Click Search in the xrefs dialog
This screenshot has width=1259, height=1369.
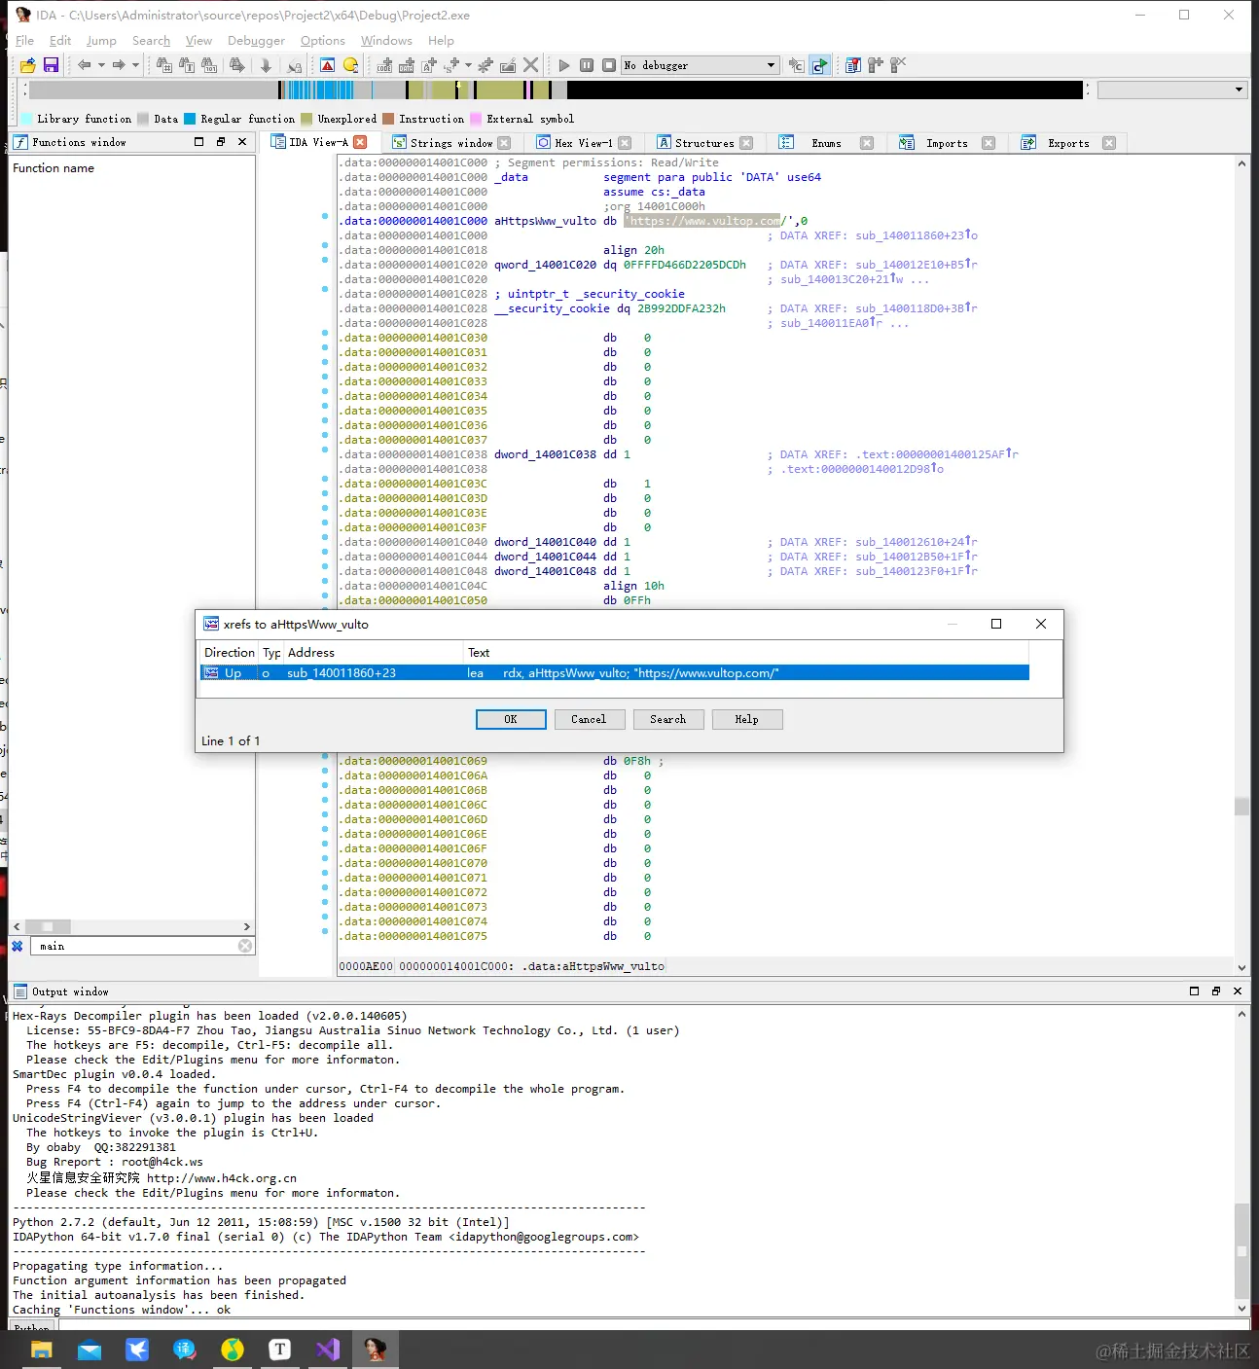(668, 719)
